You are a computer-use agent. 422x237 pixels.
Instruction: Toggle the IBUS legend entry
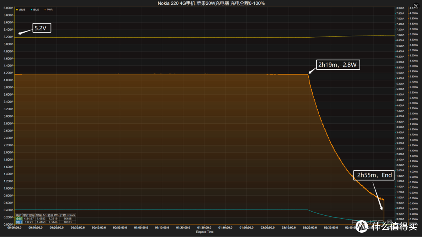[x=35, y=10]
